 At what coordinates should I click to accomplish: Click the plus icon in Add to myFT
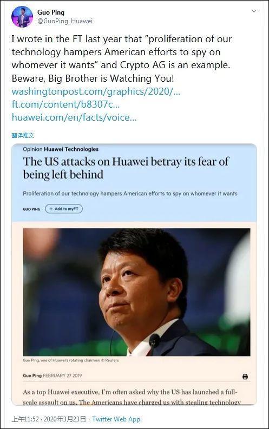click(51, 209)
